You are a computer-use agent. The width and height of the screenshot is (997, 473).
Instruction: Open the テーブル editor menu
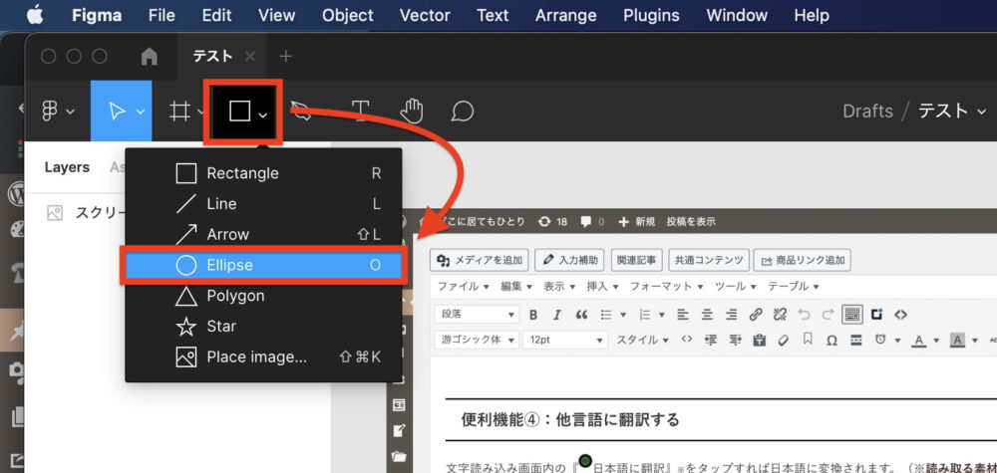(x=793, y=287)
